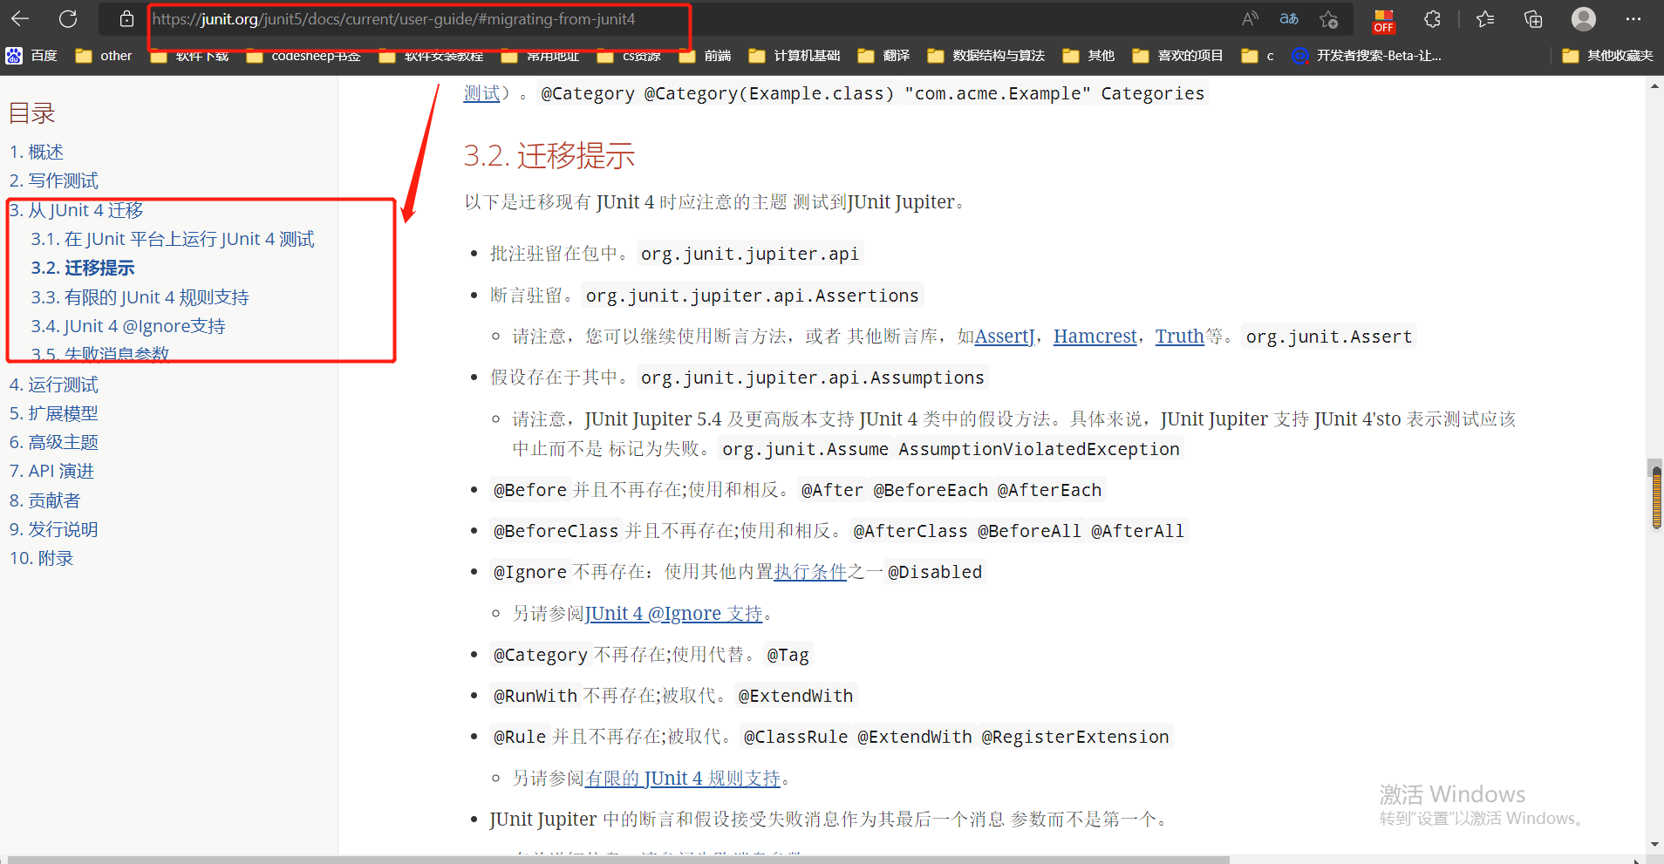Click the horizontal scrollbar at the bottom

[619, 860]
